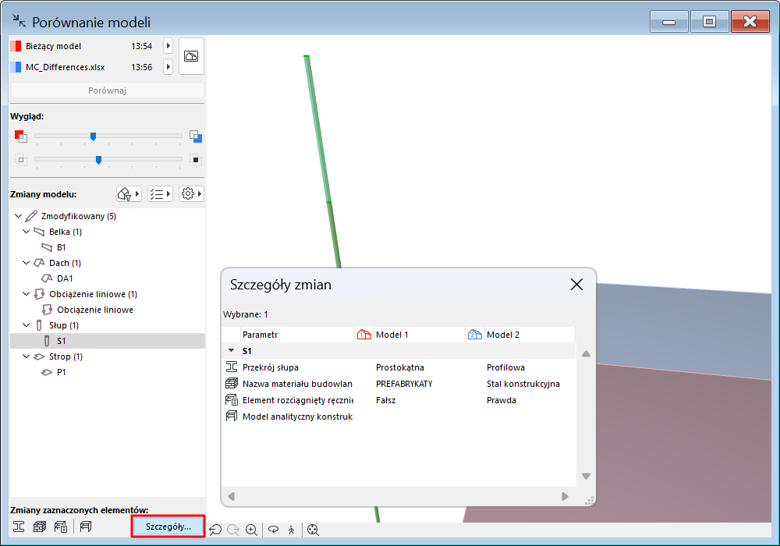Click red Model 1 overlay icon
Image resolution: width=780 pixels, height=546 pixels.
(20, 136)
